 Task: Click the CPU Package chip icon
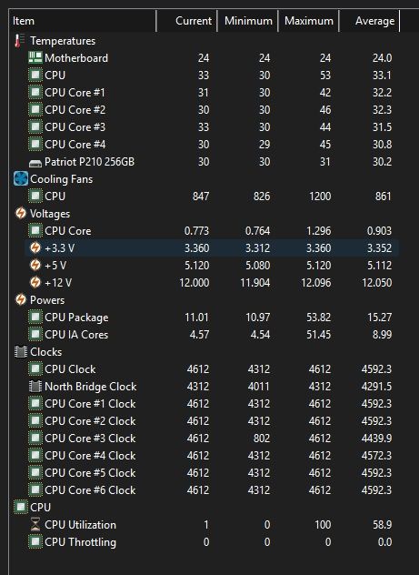35,317
